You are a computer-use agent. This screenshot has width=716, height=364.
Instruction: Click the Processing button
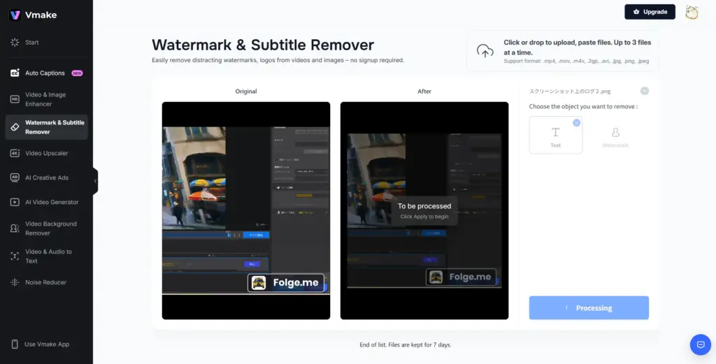pyautogui.click(x=589, y=308)
